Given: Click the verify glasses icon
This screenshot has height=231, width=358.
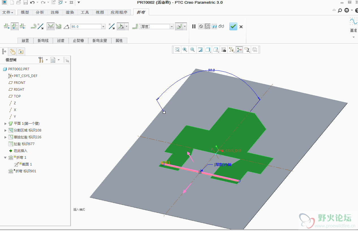Looking at the screenshot, I should [221, 26].
